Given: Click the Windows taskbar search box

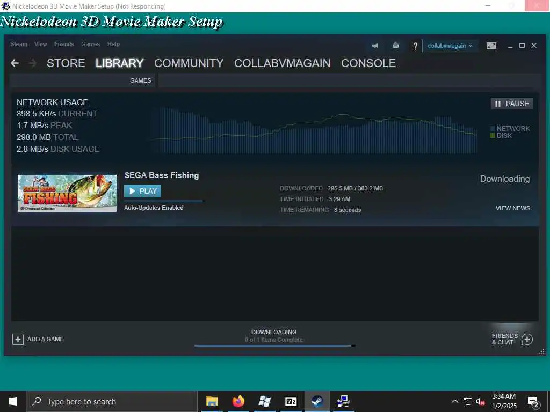Looking at the screenshot, I should pos(112,401).
